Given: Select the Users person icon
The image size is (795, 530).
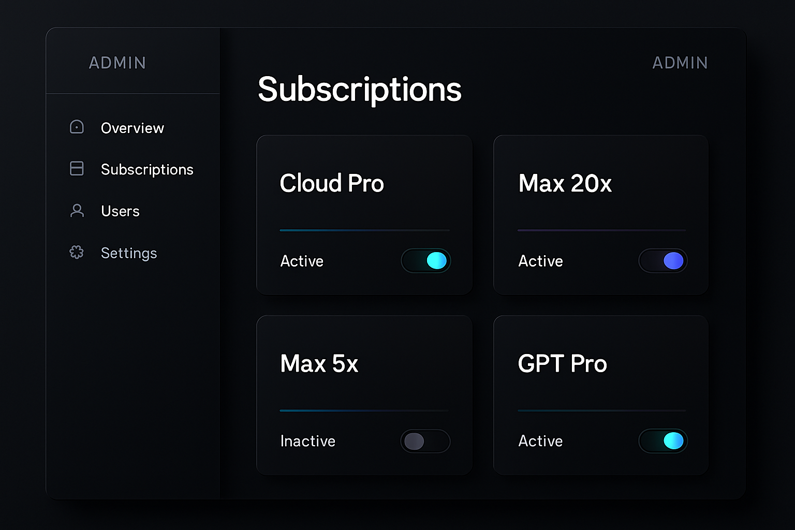Looking at the screenshot, I should pos(76,211).
